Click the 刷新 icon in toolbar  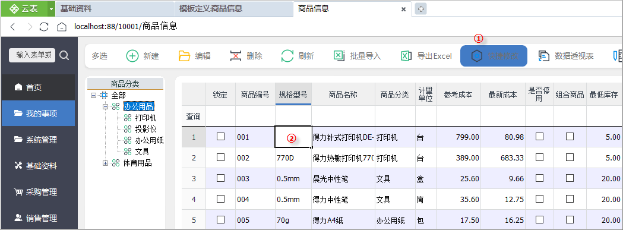click(x=287, y=56)
